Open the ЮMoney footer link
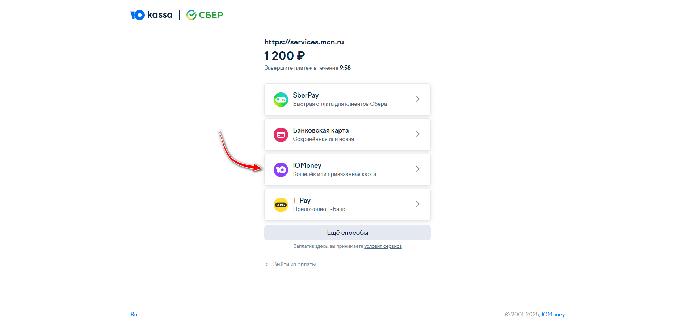The image size is (695, 332). point(553,315)
